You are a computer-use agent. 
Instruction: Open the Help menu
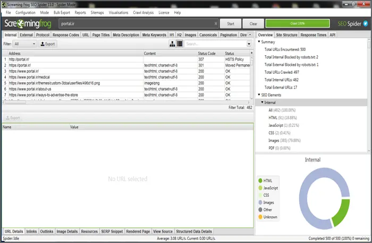[177, 13]
